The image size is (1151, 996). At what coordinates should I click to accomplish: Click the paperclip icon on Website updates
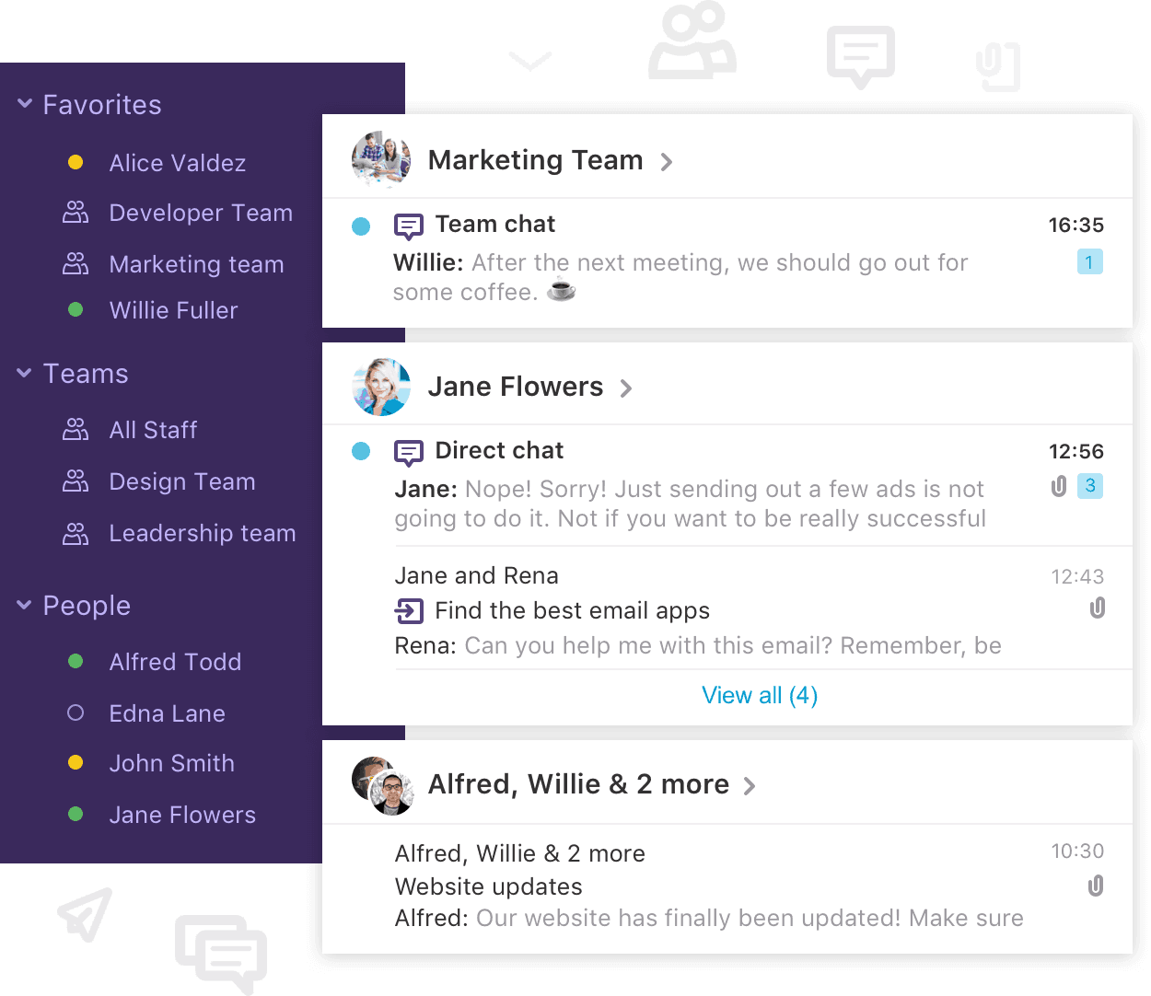tap(1096, 886)
